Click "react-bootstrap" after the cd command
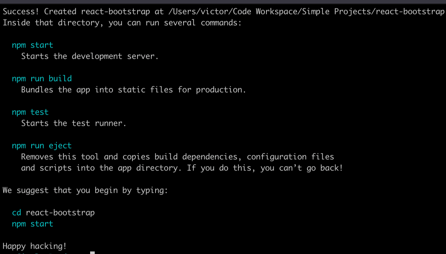This screenshot has width=446, height=254. point(60,213)
